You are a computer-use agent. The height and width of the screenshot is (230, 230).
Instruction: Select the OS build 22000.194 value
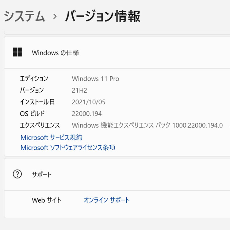87,114
